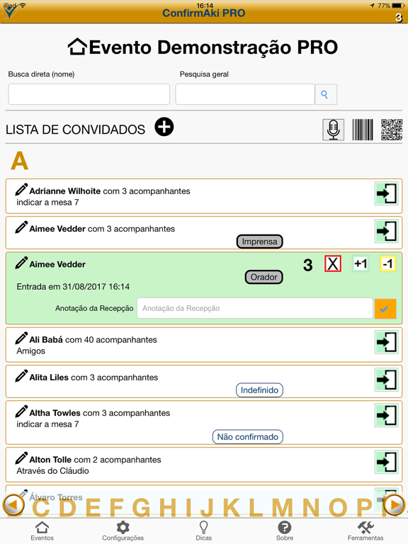Jump to letter H in index
The height and width of the screenshot is (544, 408).
coord(168,508)
